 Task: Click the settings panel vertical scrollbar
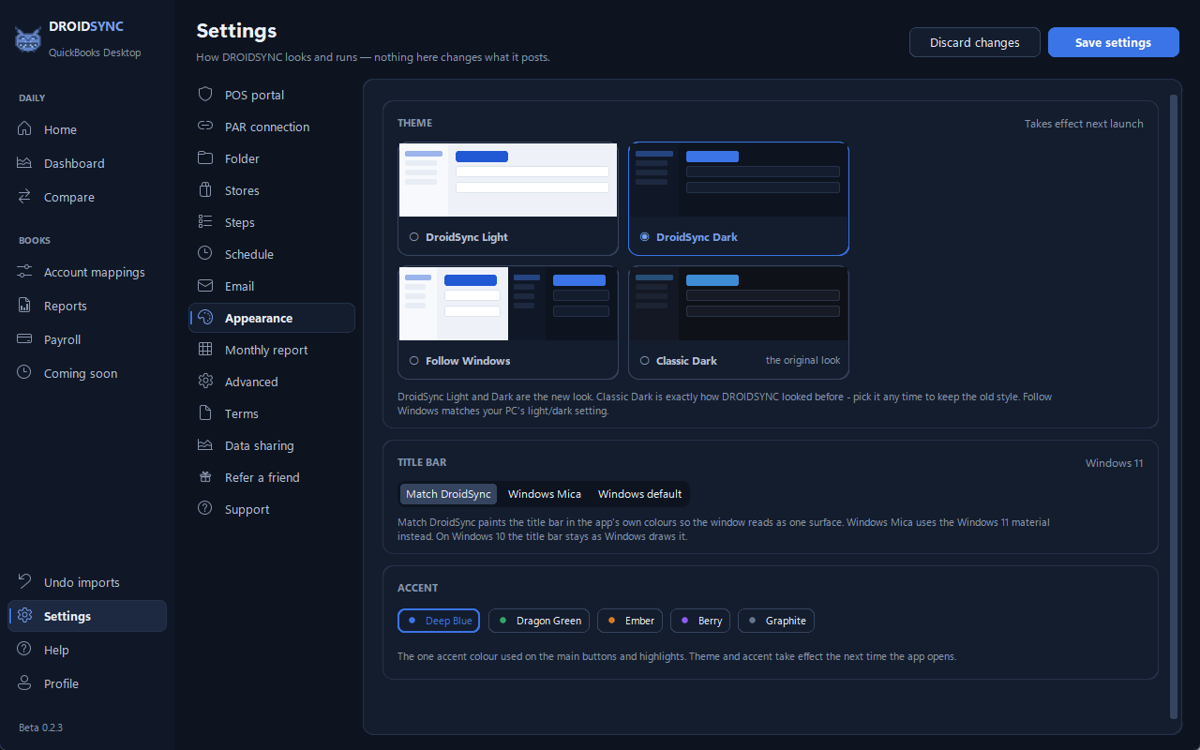click(x=1176, y=406)
